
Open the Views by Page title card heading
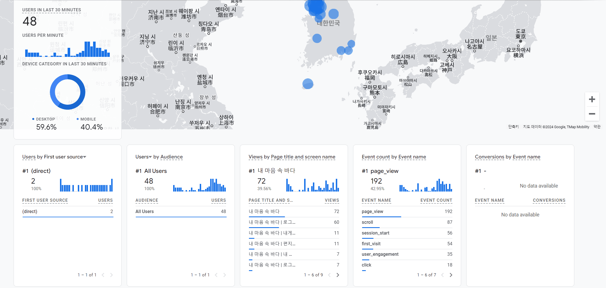tap(292, 157)
